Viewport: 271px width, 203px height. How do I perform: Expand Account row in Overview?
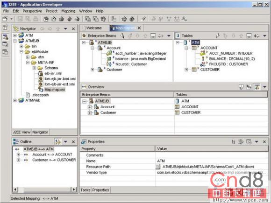click(90, 107)
